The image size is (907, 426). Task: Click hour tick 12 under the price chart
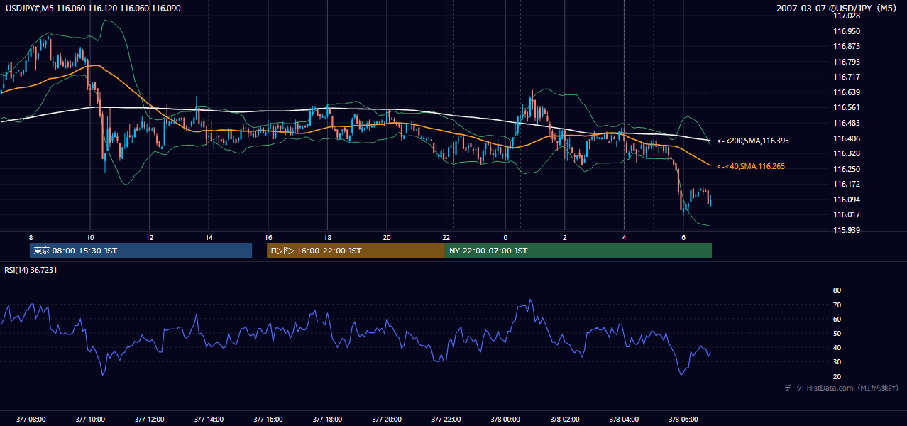[149, 237]
